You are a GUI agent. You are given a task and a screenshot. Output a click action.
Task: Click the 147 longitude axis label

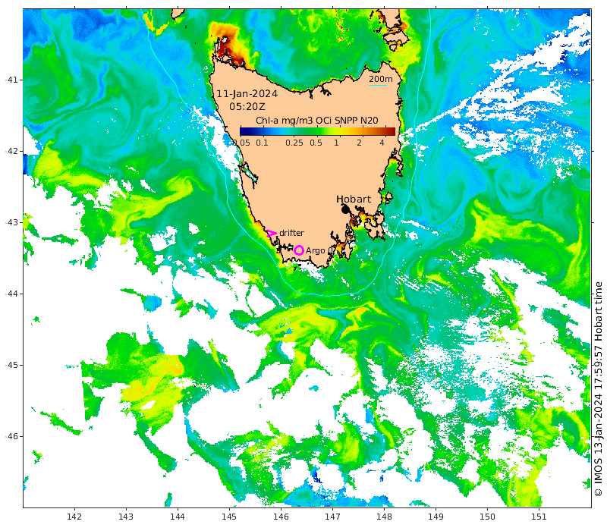[x=332, y=517]
